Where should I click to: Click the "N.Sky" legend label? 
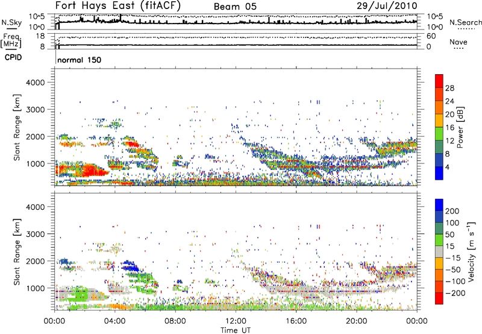click(11, 22)
